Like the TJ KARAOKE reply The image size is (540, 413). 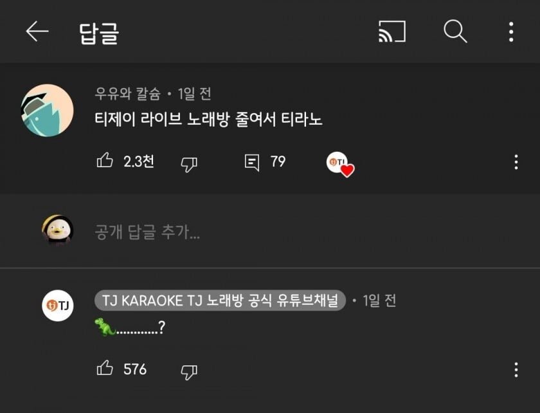[105, 368]
